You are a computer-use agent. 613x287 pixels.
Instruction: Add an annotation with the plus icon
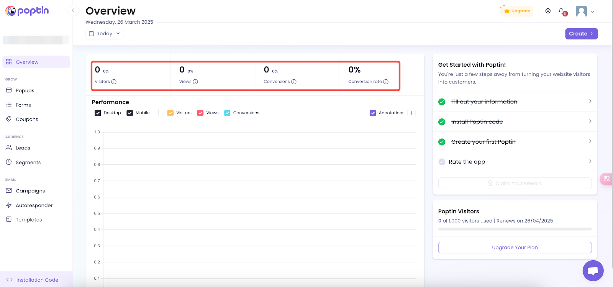[411, 113]
